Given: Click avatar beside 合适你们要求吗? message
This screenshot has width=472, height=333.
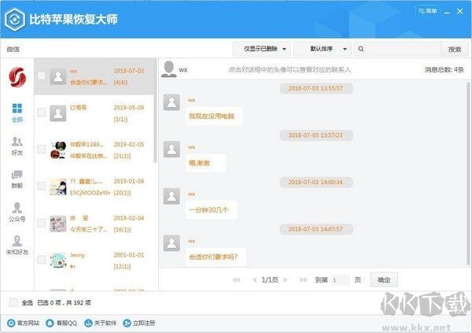Looking at the screenshot, I should [171, 243].
